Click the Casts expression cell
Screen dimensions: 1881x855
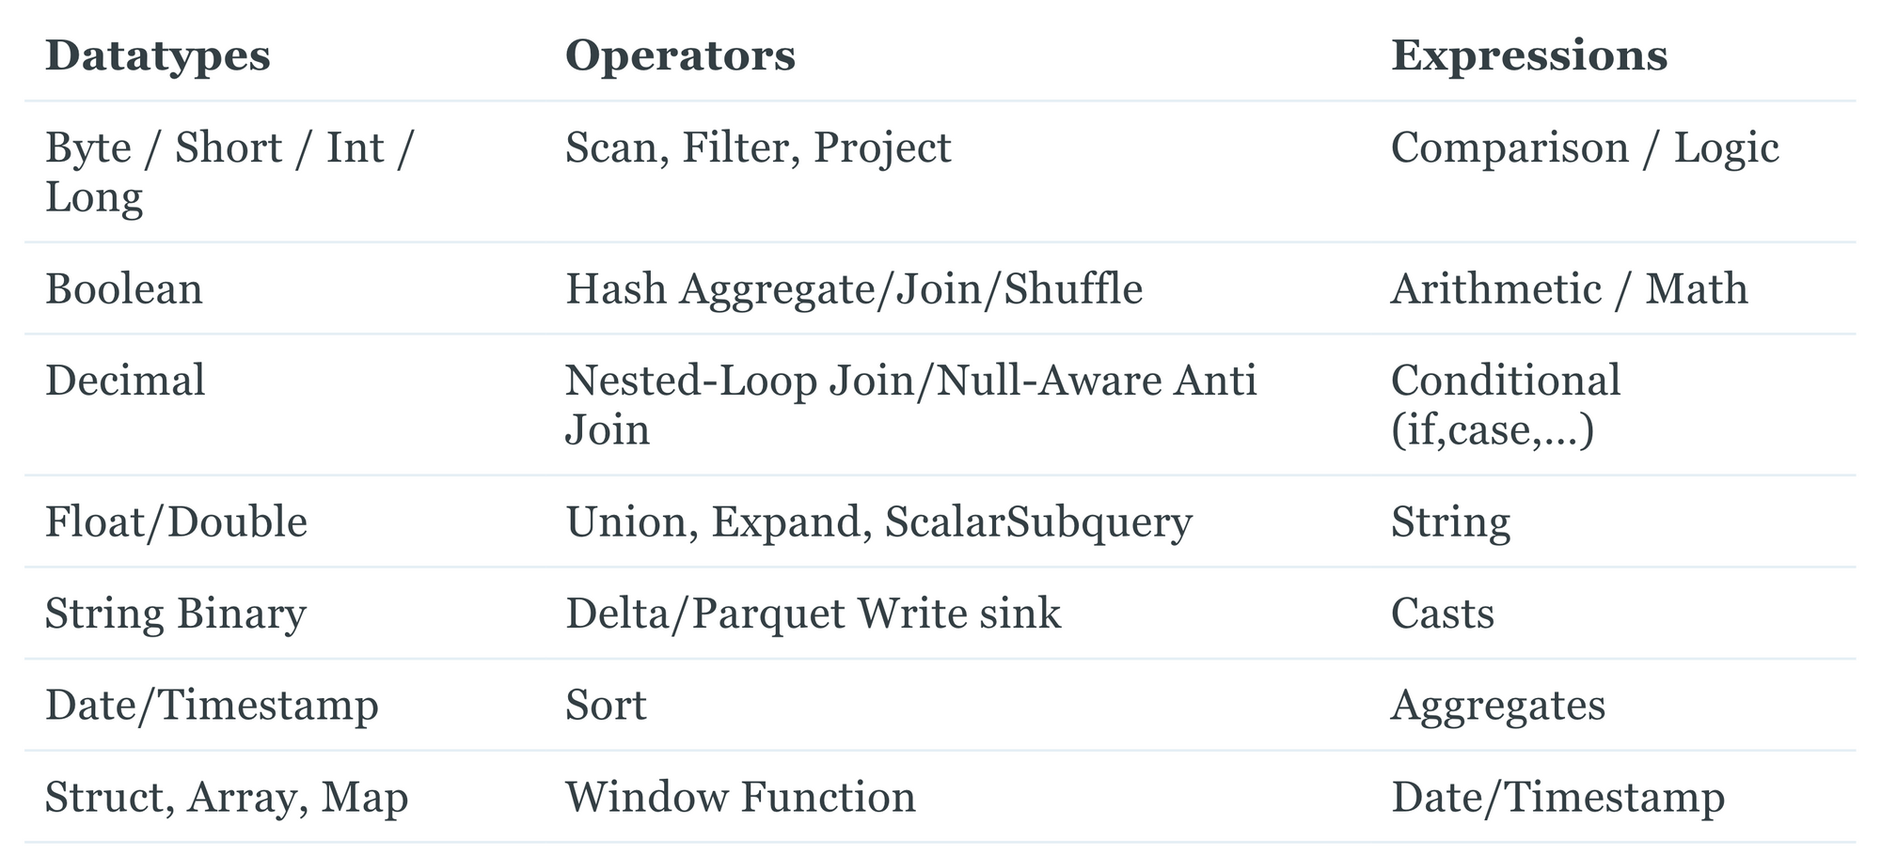point(1442,614)
